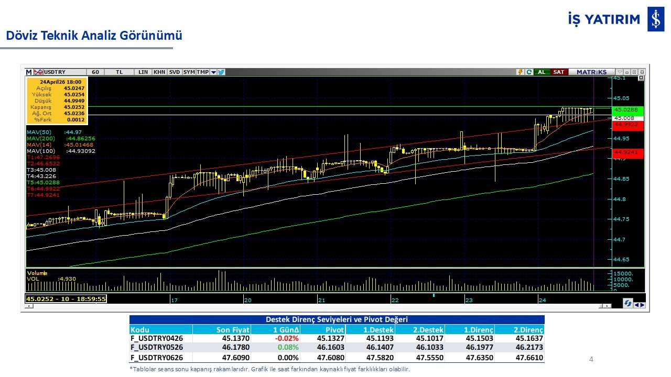Click the M icon left of USDTRY
671x377 pixels.
(29, 72)
